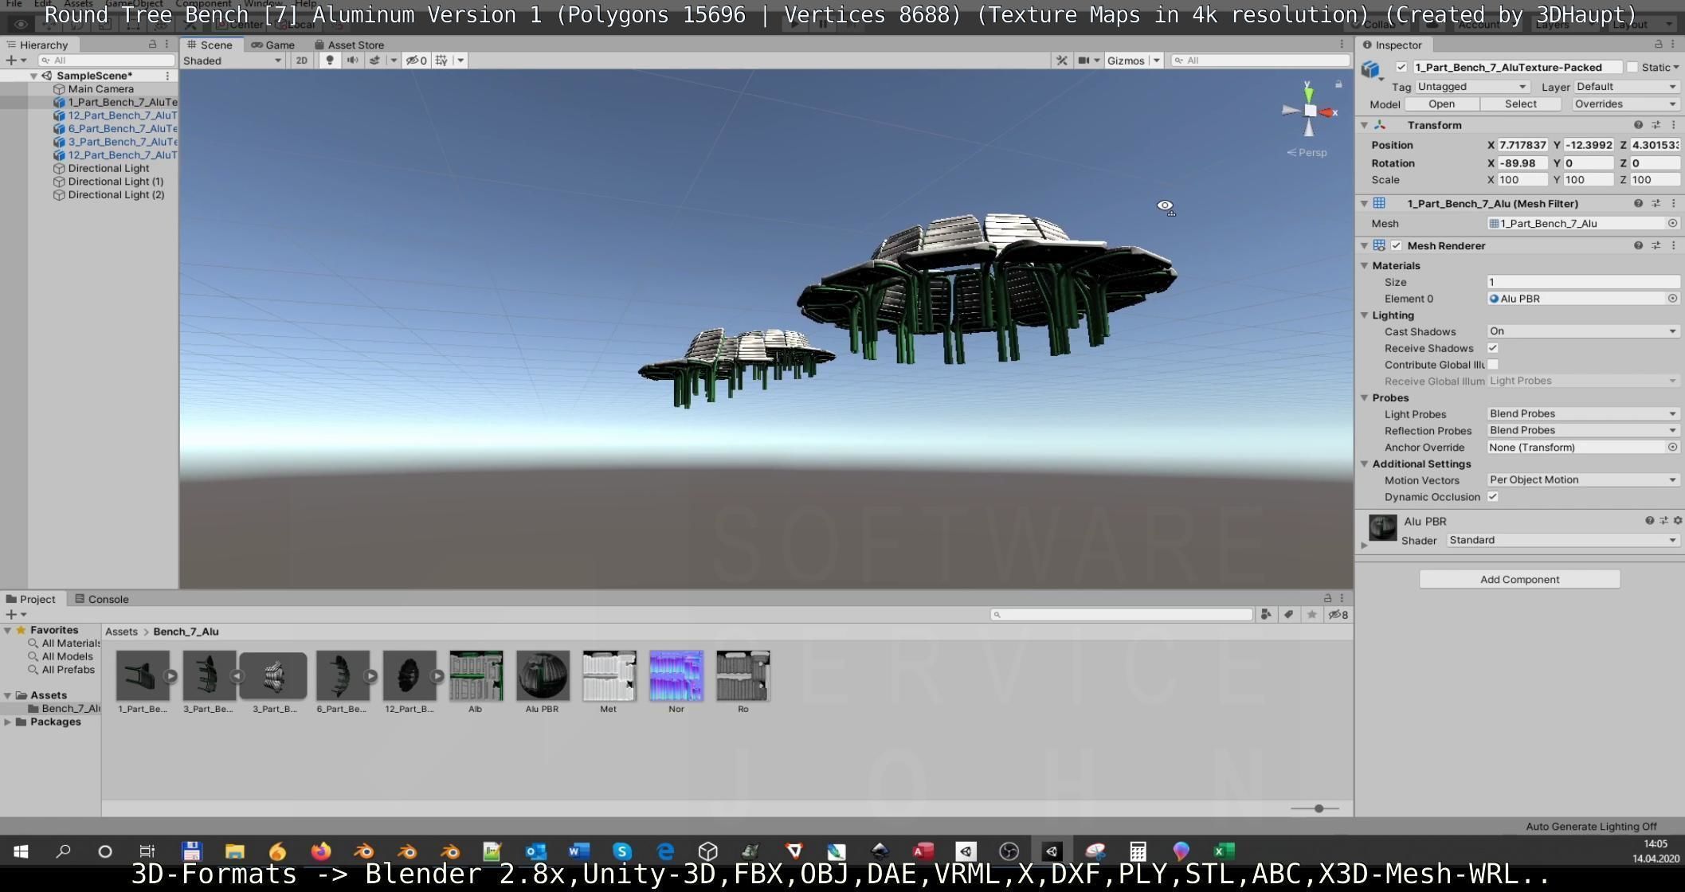This screenshot has height=892, width=1685.
Task: Open the Console tab
Action: 102,599
